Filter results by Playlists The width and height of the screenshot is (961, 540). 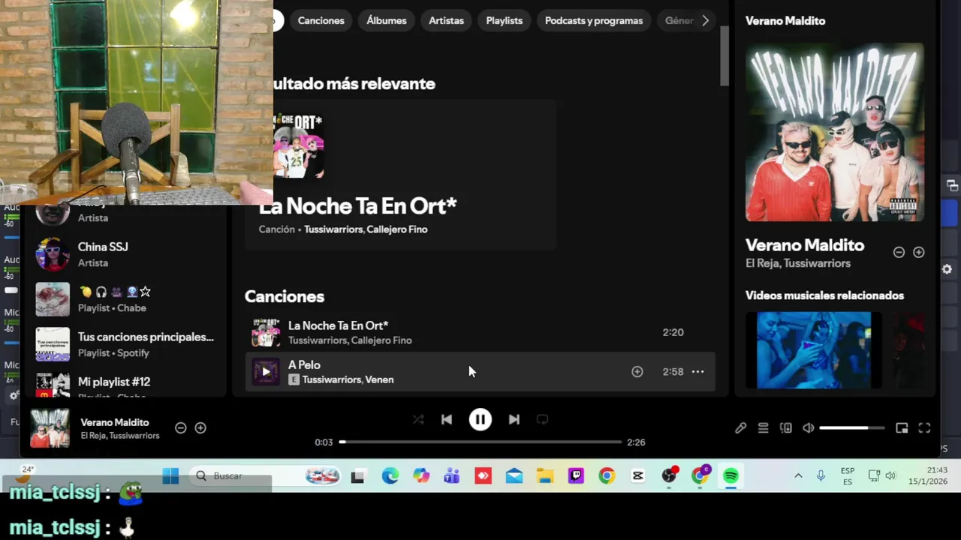point(504,20)
